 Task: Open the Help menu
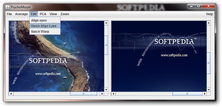[x=209, y=14]
